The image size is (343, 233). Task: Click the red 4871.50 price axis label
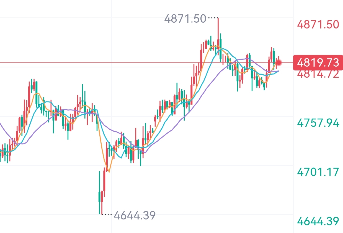tap(318, 25)
